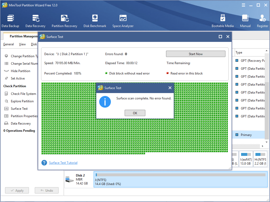Select Check File System in sidebar

(x=23, y=94)
